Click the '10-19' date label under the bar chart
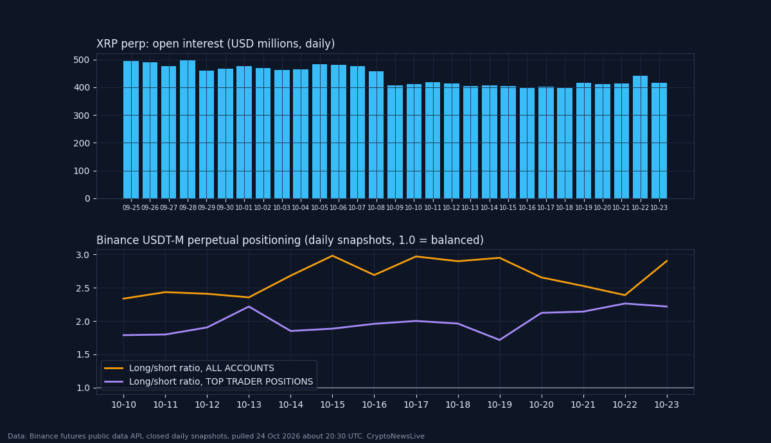Screen dimensions: 771x443 pos(583,208)
